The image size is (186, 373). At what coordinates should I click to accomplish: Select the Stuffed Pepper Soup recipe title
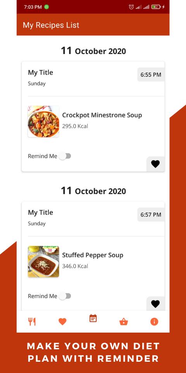93,255
